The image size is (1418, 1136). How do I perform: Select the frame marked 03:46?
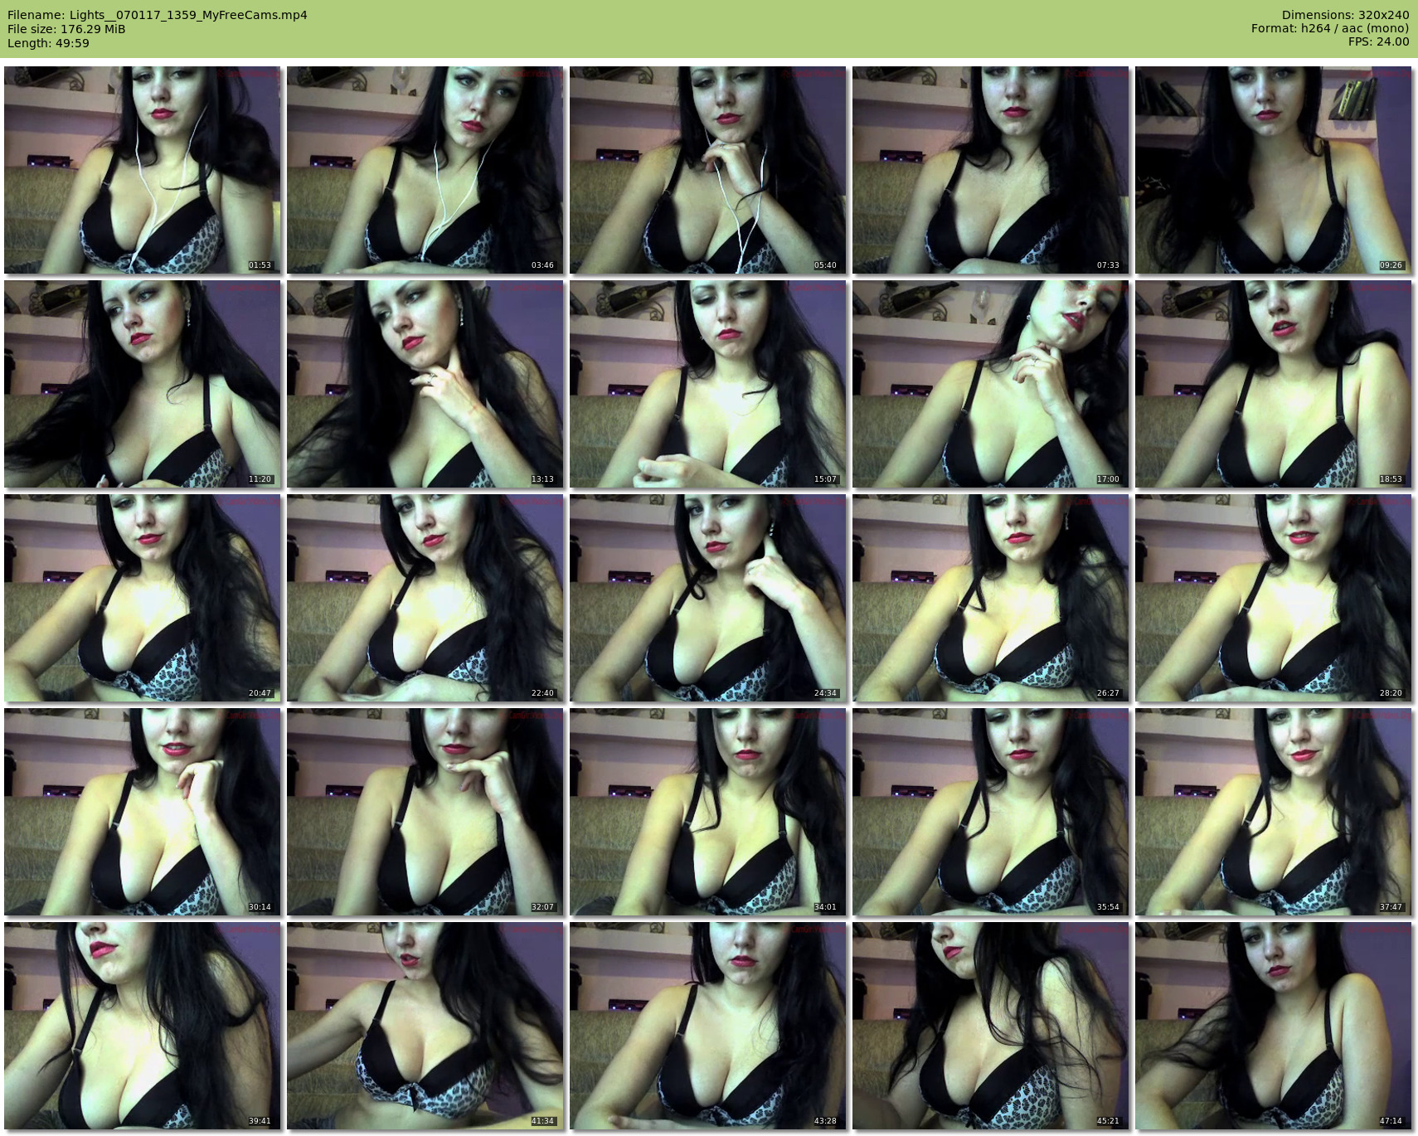pyautogui.click(x=425, y=170)
